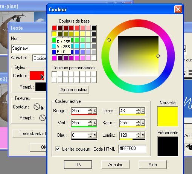Click the Précédente black preview swatch
The width and height of the screenshot is (192, 174).
[168, 146]
